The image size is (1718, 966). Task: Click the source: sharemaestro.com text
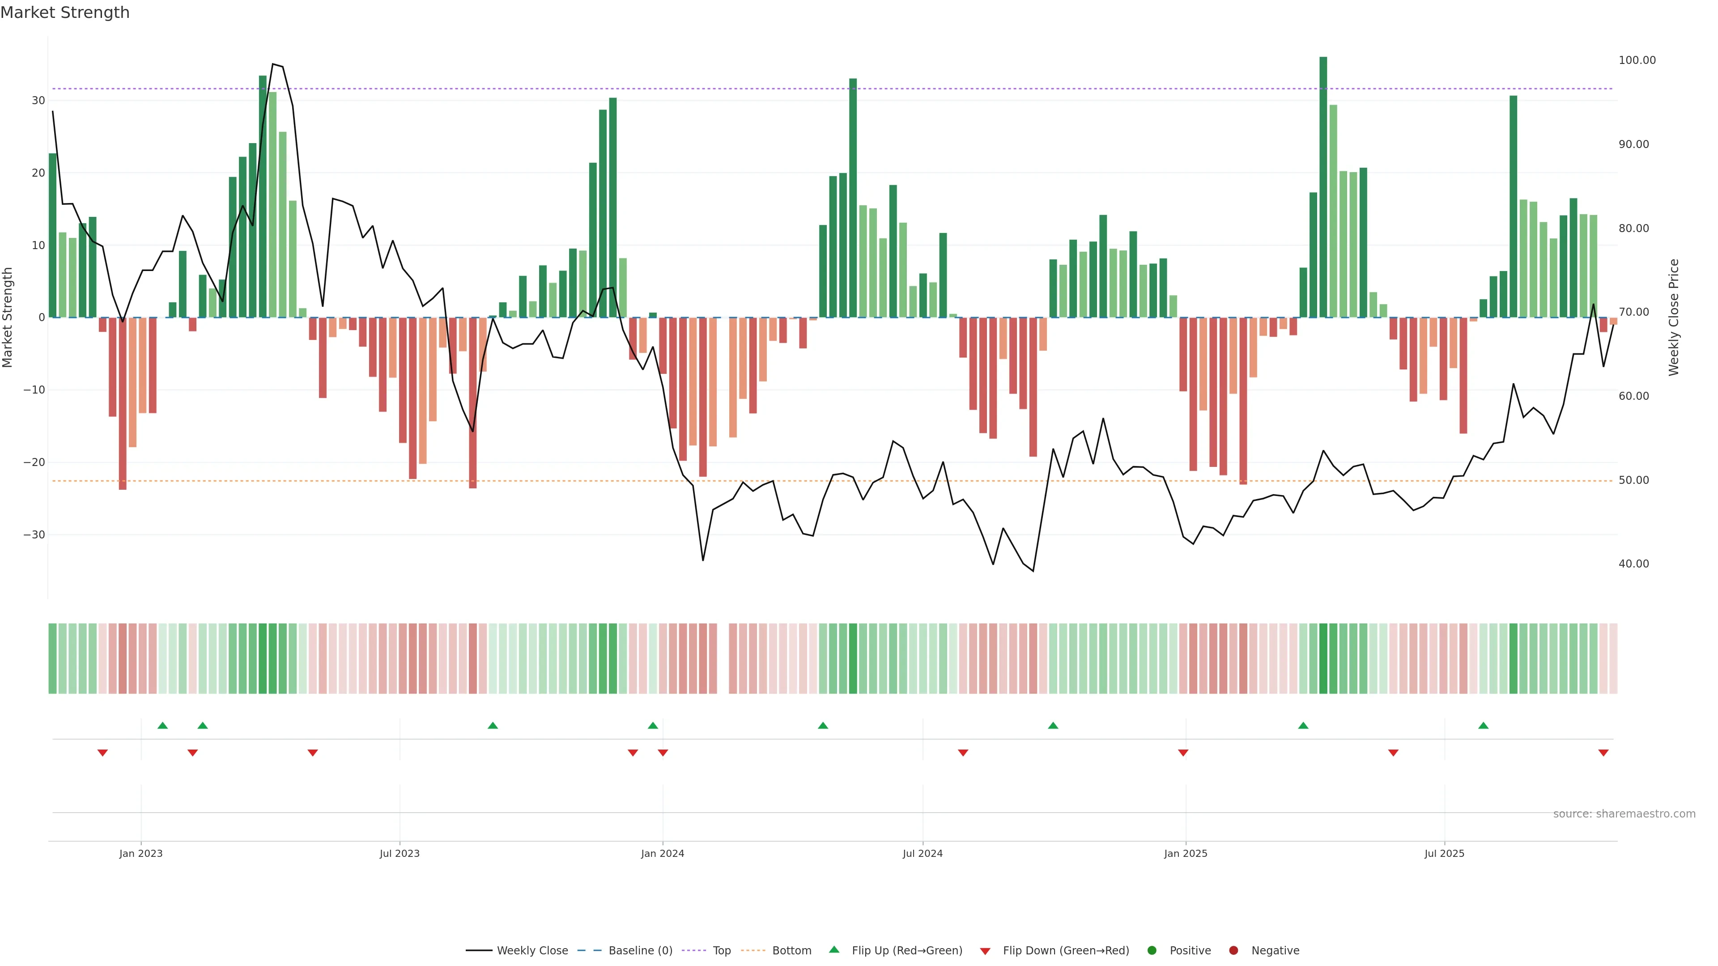pos(1624,814)
